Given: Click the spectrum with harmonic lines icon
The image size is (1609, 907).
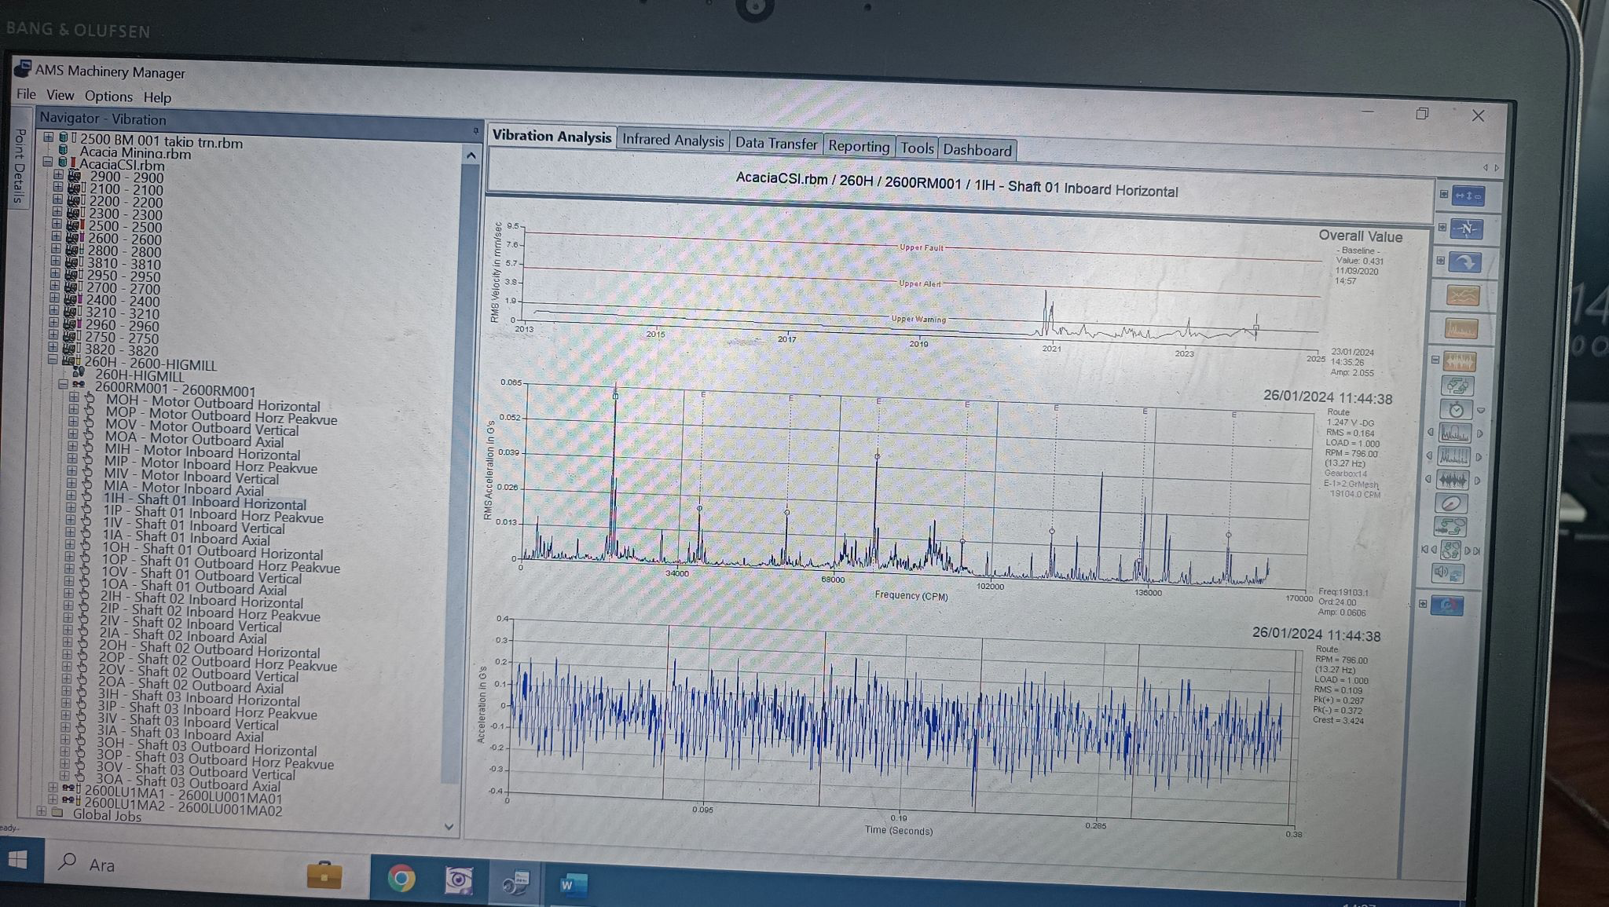Looking at the screenshot, I should (1453, 456).
